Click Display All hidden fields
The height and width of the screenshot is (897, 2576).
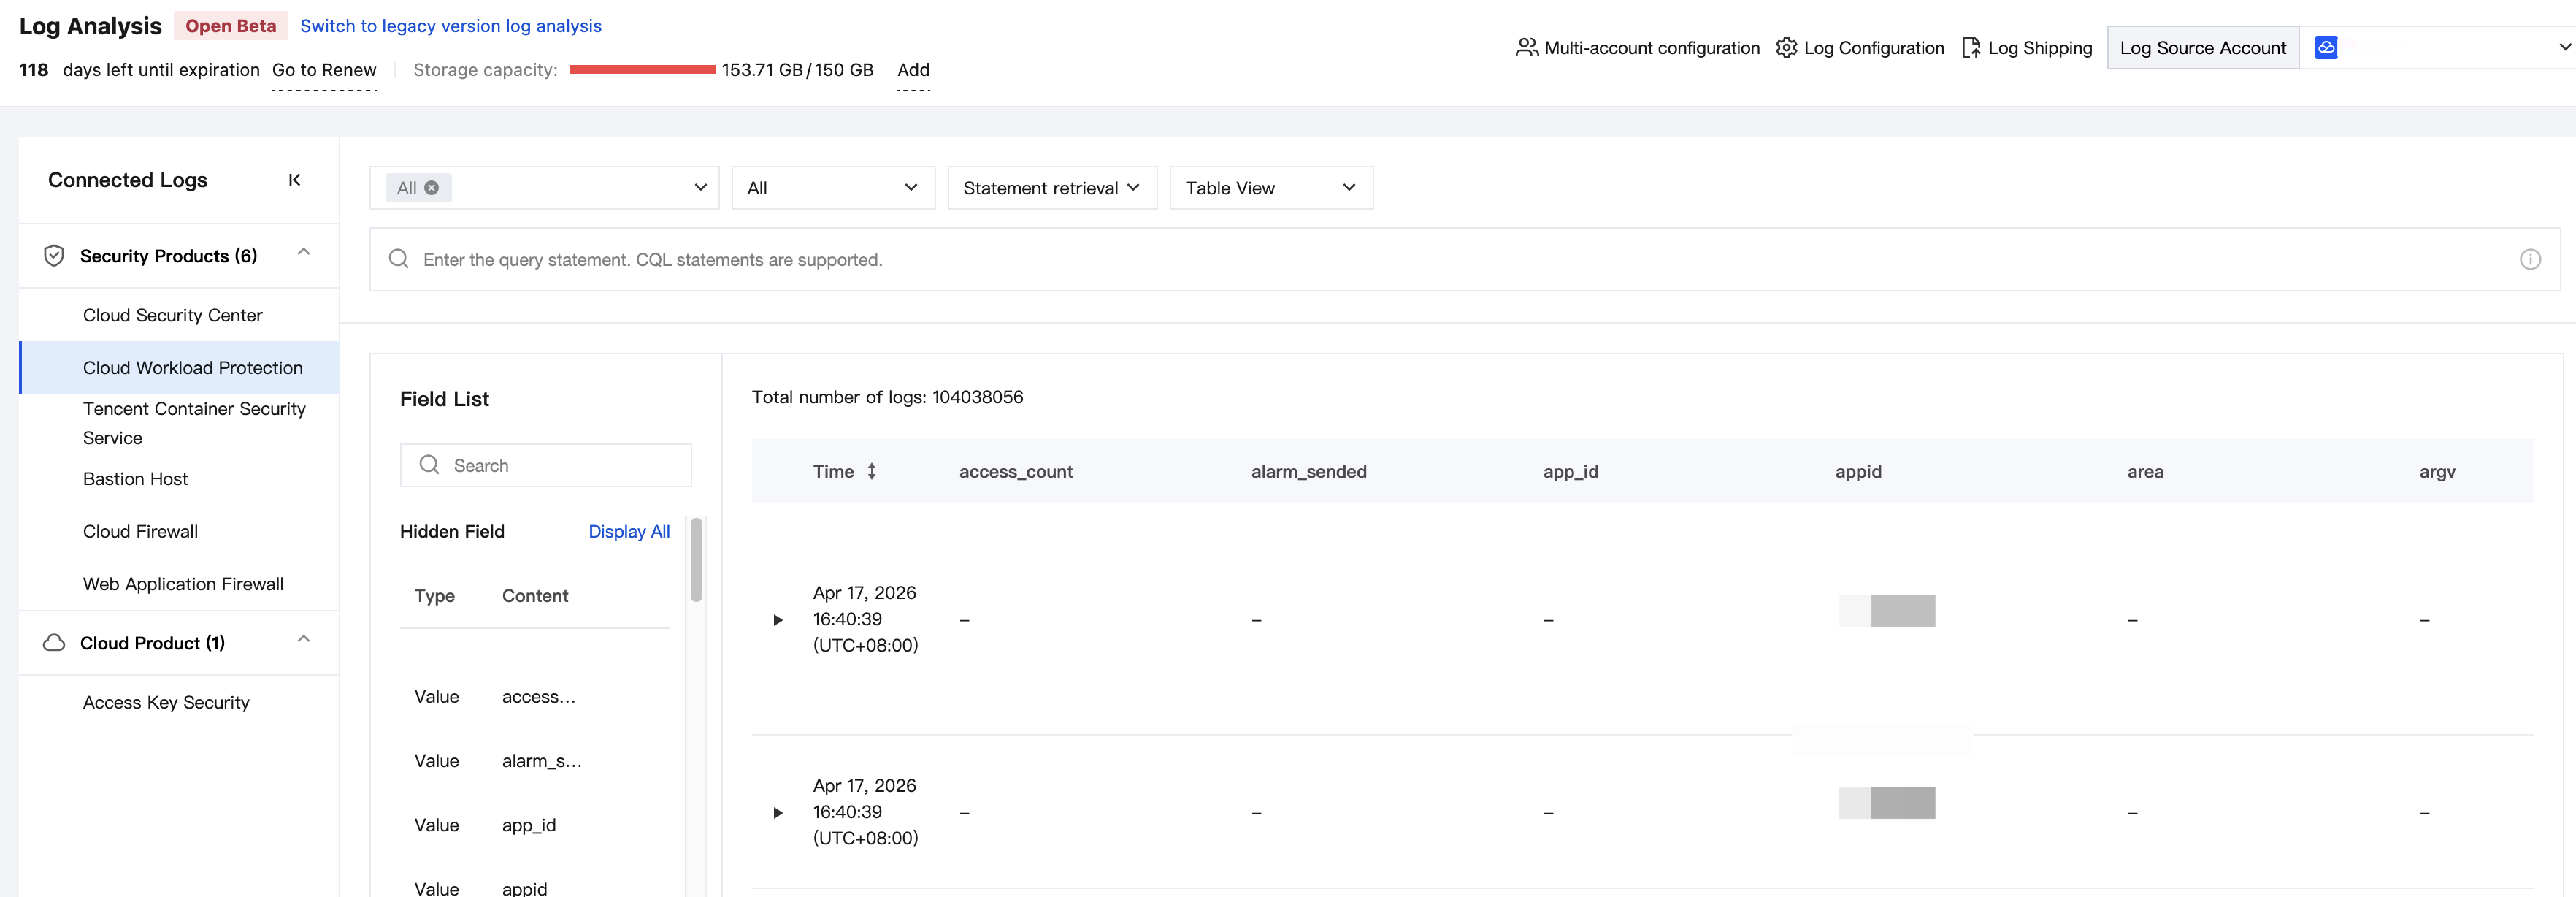tap(629, 532)
